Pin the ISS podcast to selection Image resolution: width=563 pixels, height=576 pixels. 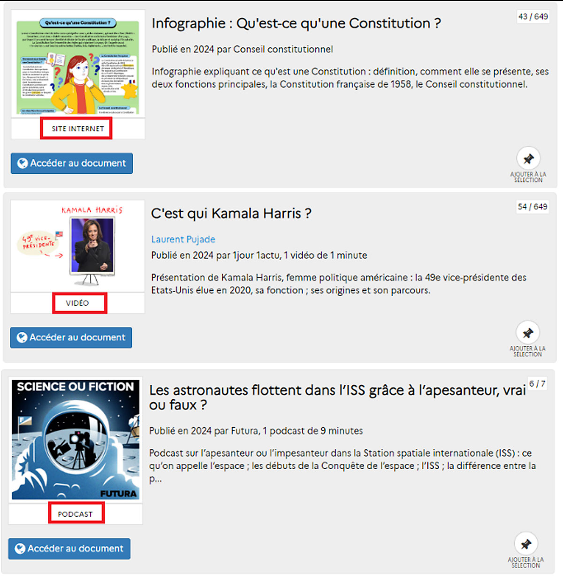(526, 544)
